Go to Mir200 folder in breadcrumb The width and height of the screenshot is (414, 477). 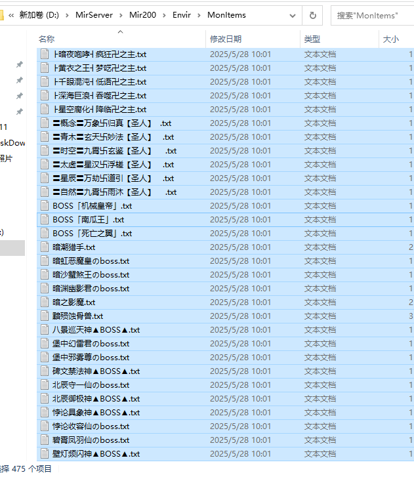(x=142, y=15)
